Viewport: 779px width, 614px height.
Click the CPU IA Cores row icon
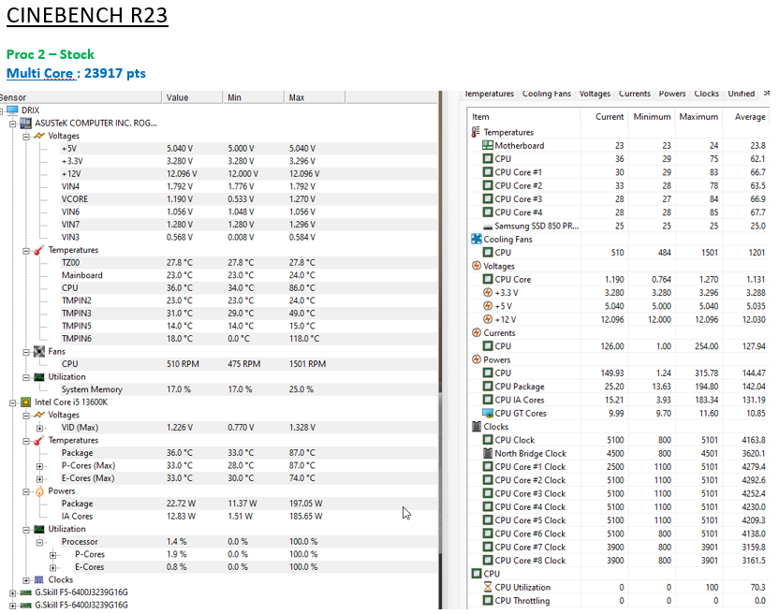(x=488, y=400)
